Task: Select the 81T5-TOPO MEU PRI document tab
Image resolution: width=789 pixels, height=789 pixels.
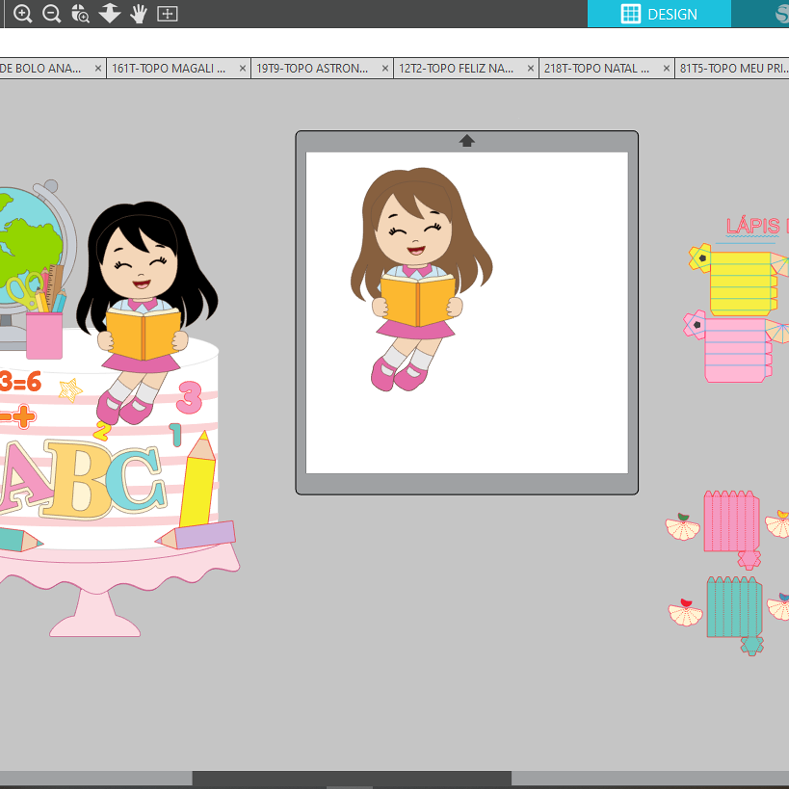Action: click(x=733, y=68)
